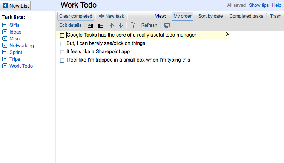Open the dropdown arrow beside Gifts list
The width and height of the screenshot is (284, 163).
(x=5, y=25)
